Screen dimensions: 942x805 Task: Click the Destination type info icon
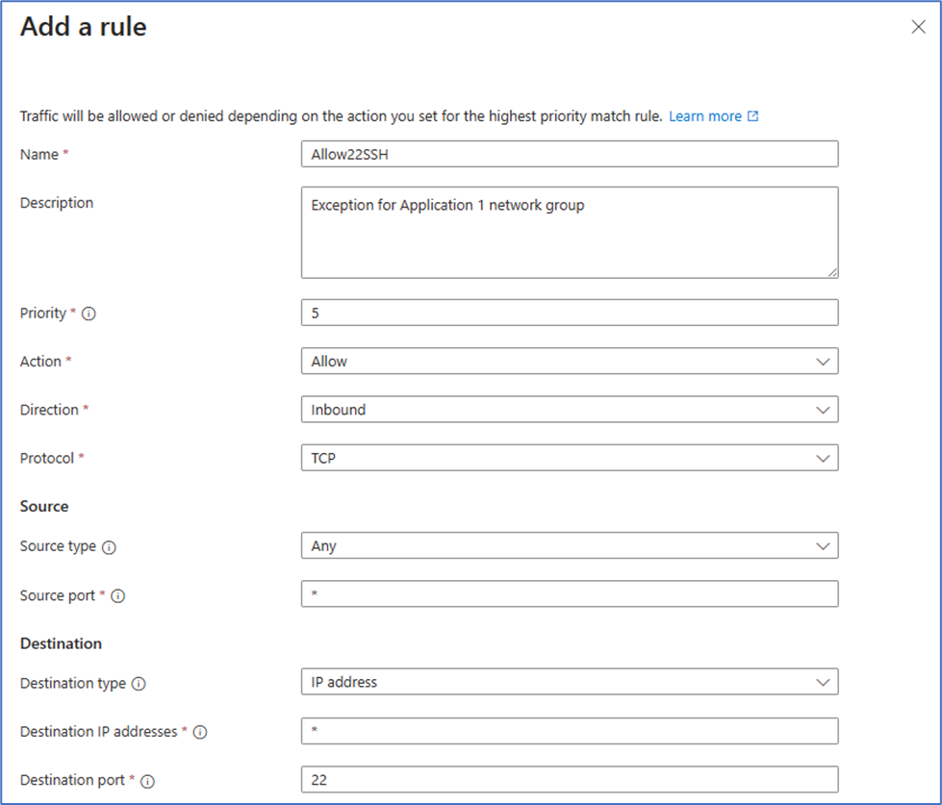tap(139, 684)
